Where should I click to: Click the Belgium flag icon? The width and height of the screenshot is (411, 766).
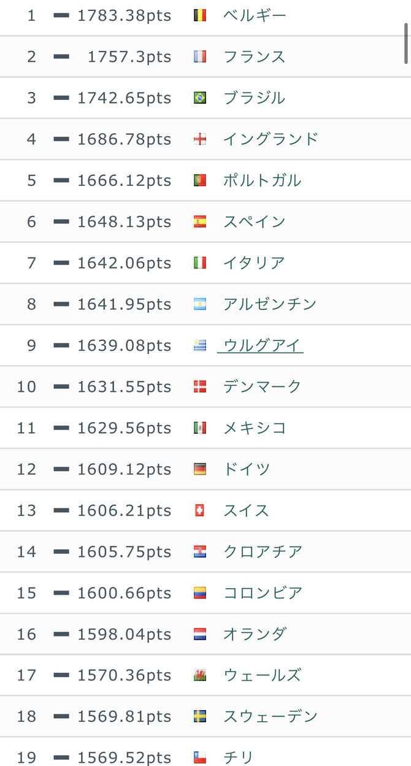point(201,14)
